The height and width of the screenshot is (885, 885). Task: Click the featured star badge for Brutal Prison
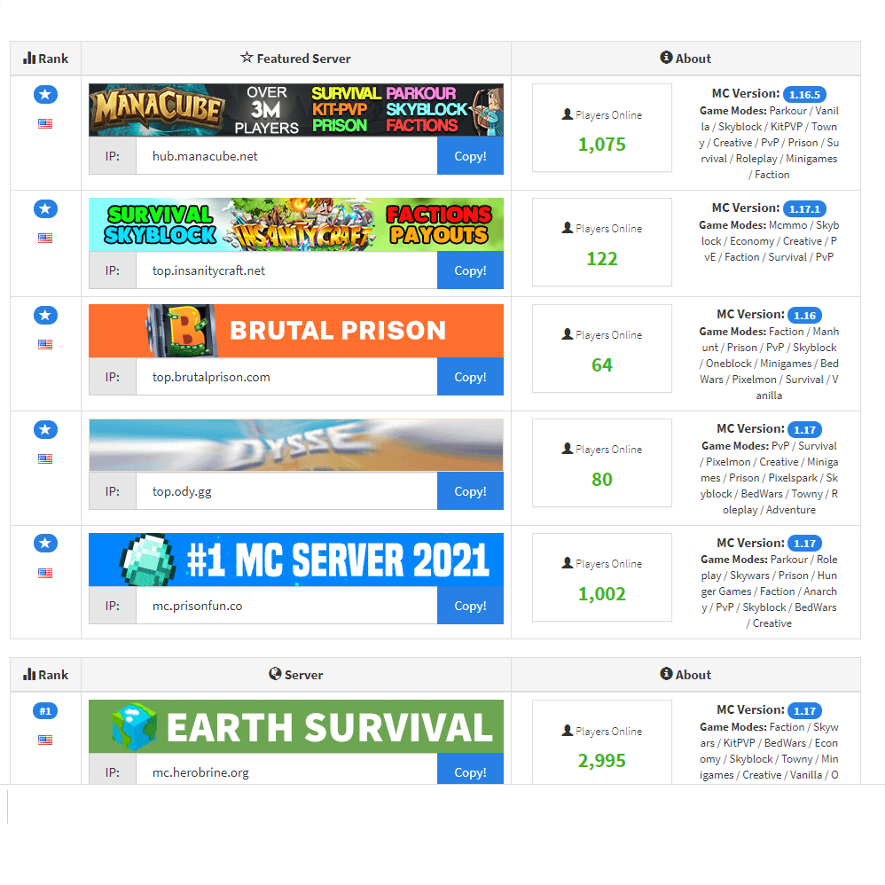click(x=46, y=315)
